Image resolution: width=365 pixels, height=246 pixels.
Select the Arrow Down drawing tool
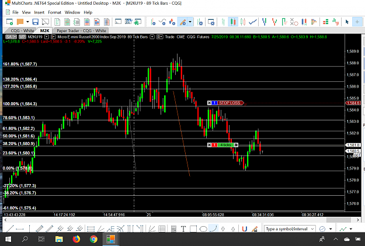click(x=223, y=229)
